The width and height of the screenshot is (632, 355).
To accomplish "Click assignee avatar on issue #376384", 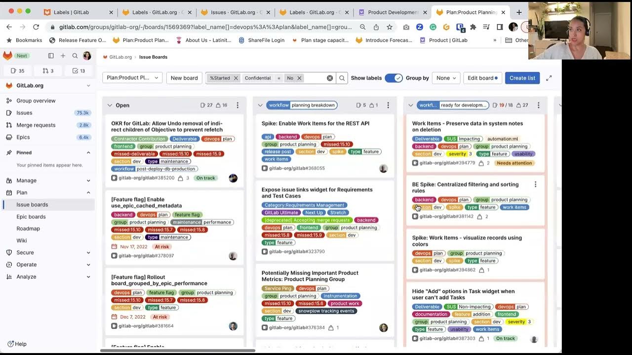I will [x=383, y=328].
